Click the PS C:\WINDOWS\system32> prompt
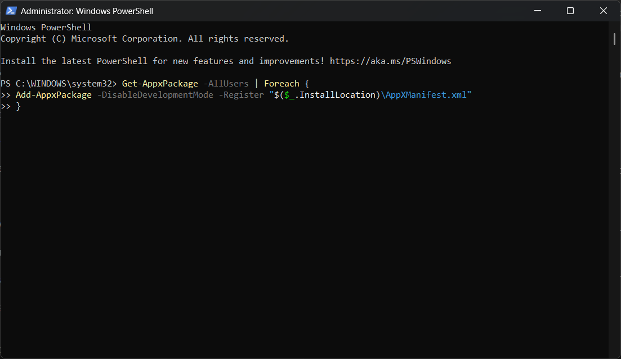 59,84
